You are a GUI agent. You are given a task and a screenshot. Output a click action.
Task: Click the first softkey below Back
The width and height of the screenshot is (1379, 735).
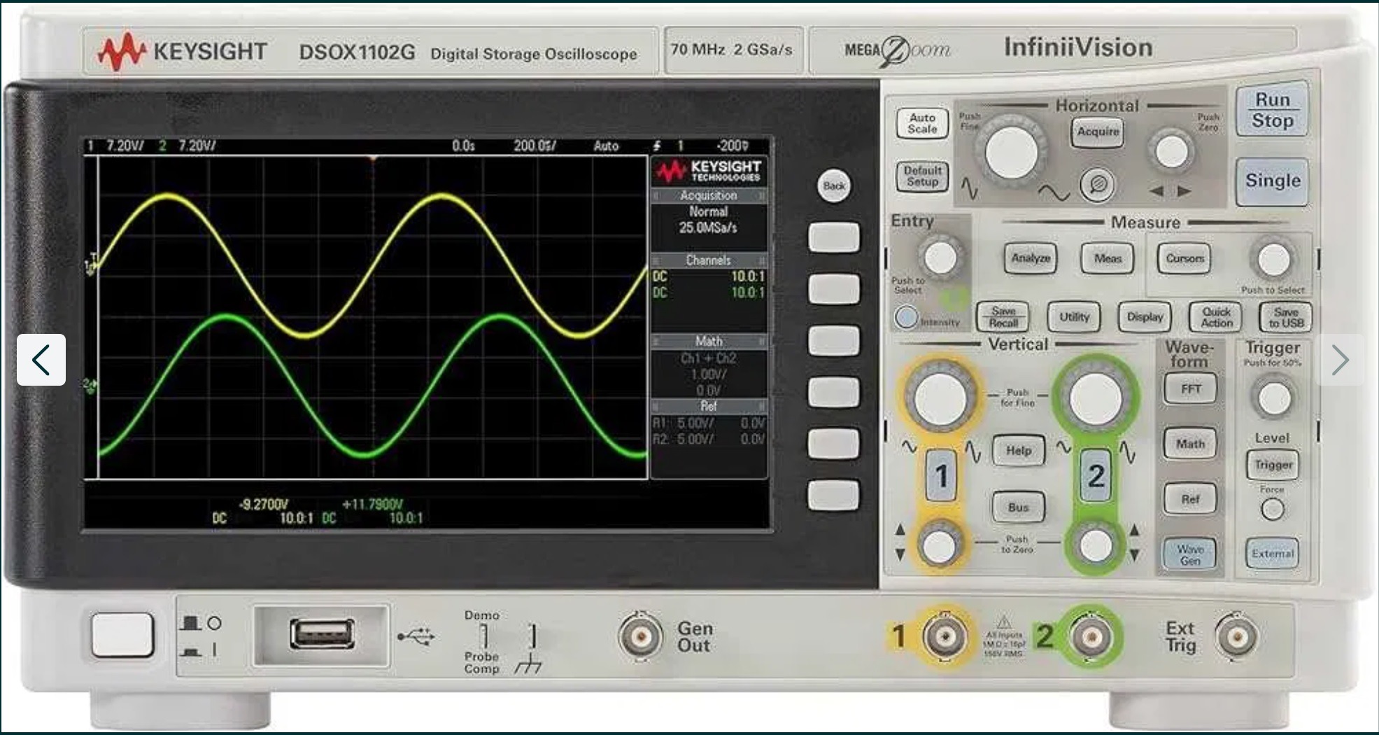[x=834, y=238]
